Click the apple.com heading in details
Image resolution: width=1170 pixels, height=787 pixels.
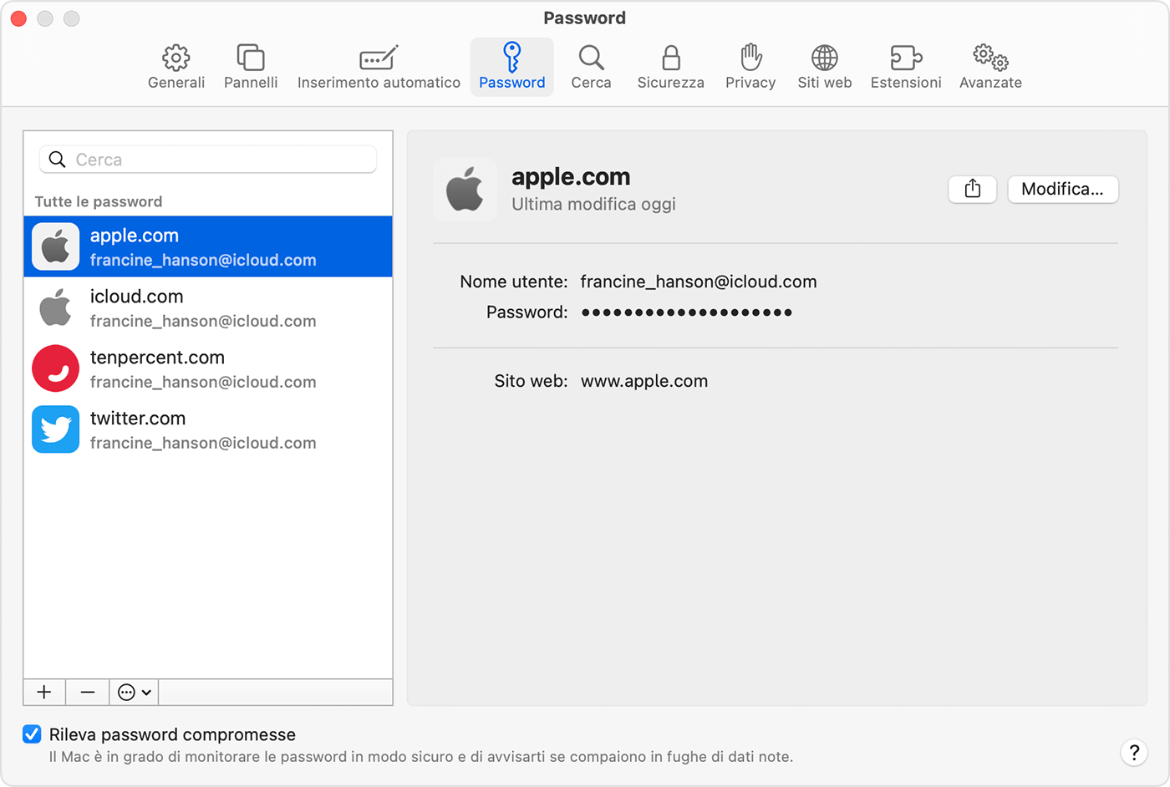coord(571,176)
